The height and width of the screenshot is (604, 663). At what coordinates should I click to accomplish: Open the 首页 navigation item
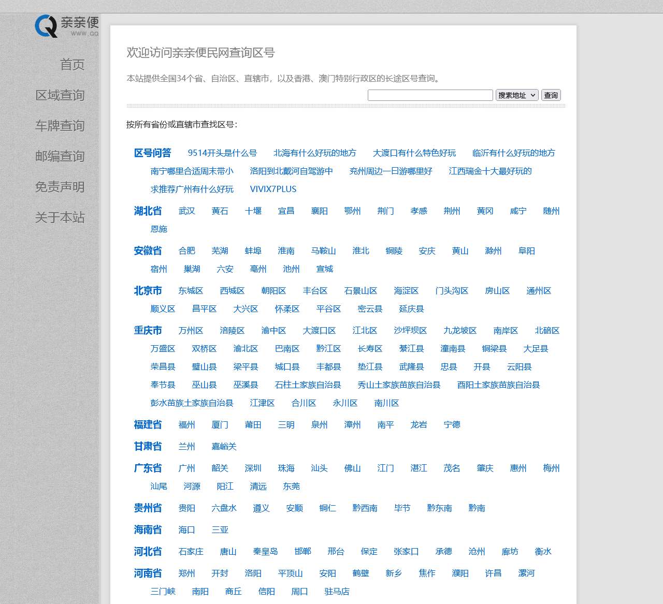pyautogui.click(x=71, y=65)
